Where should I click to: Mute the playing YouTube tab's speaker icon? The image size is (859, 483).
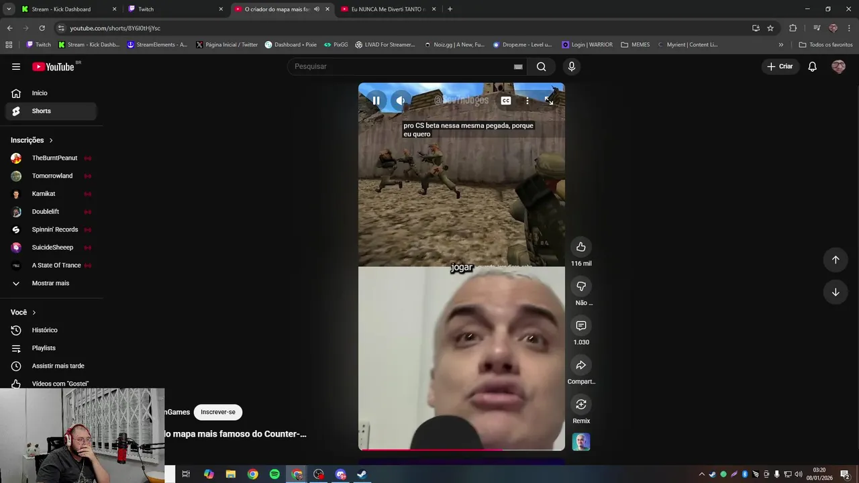317,9
